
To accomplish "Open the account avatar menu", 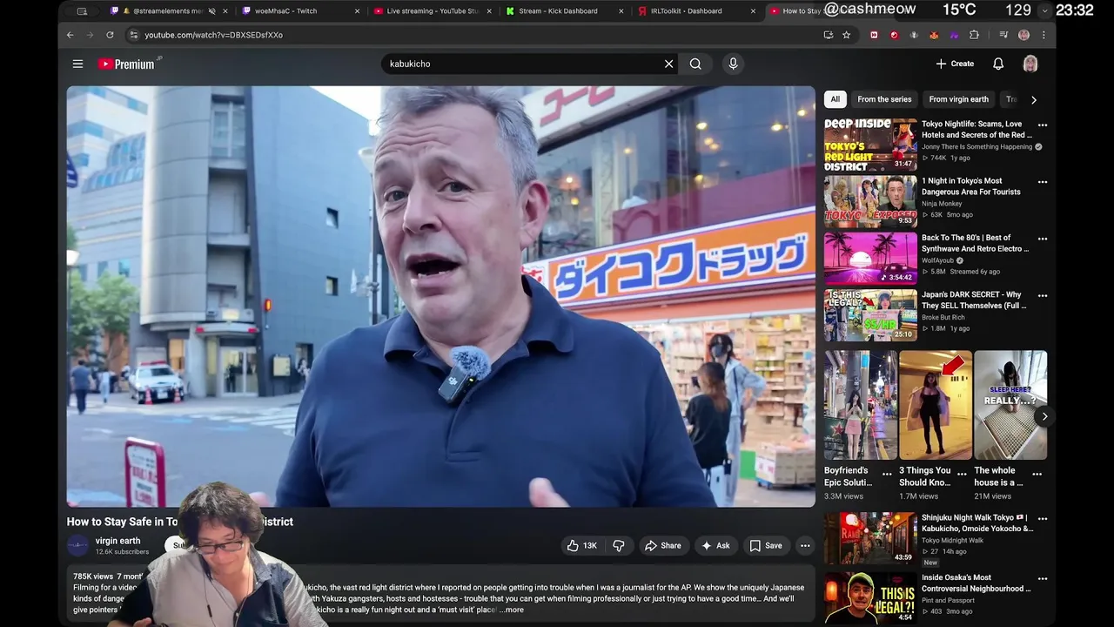I will click(1030, 64).
